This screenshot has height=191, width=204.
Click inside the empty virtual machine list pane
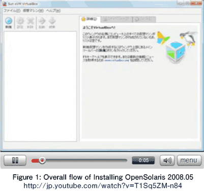click(x=40, y=86)
